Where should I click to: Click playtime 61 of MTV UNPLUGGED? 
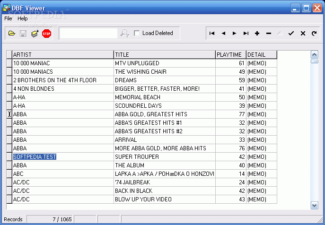(231, 63)
